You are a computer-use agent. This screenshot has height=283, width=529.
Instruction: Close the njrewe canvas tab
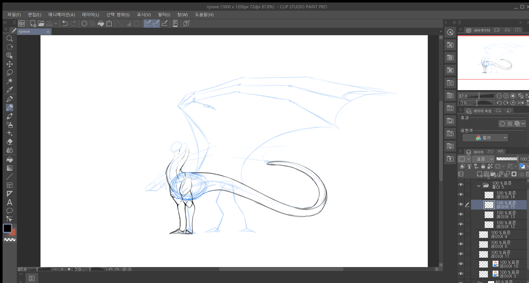[48, 32]
